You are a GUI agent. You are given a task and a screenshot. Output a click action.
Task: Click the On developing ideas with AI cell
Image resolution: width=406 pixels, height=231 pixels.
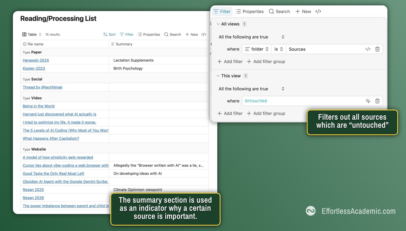(159, 174)
